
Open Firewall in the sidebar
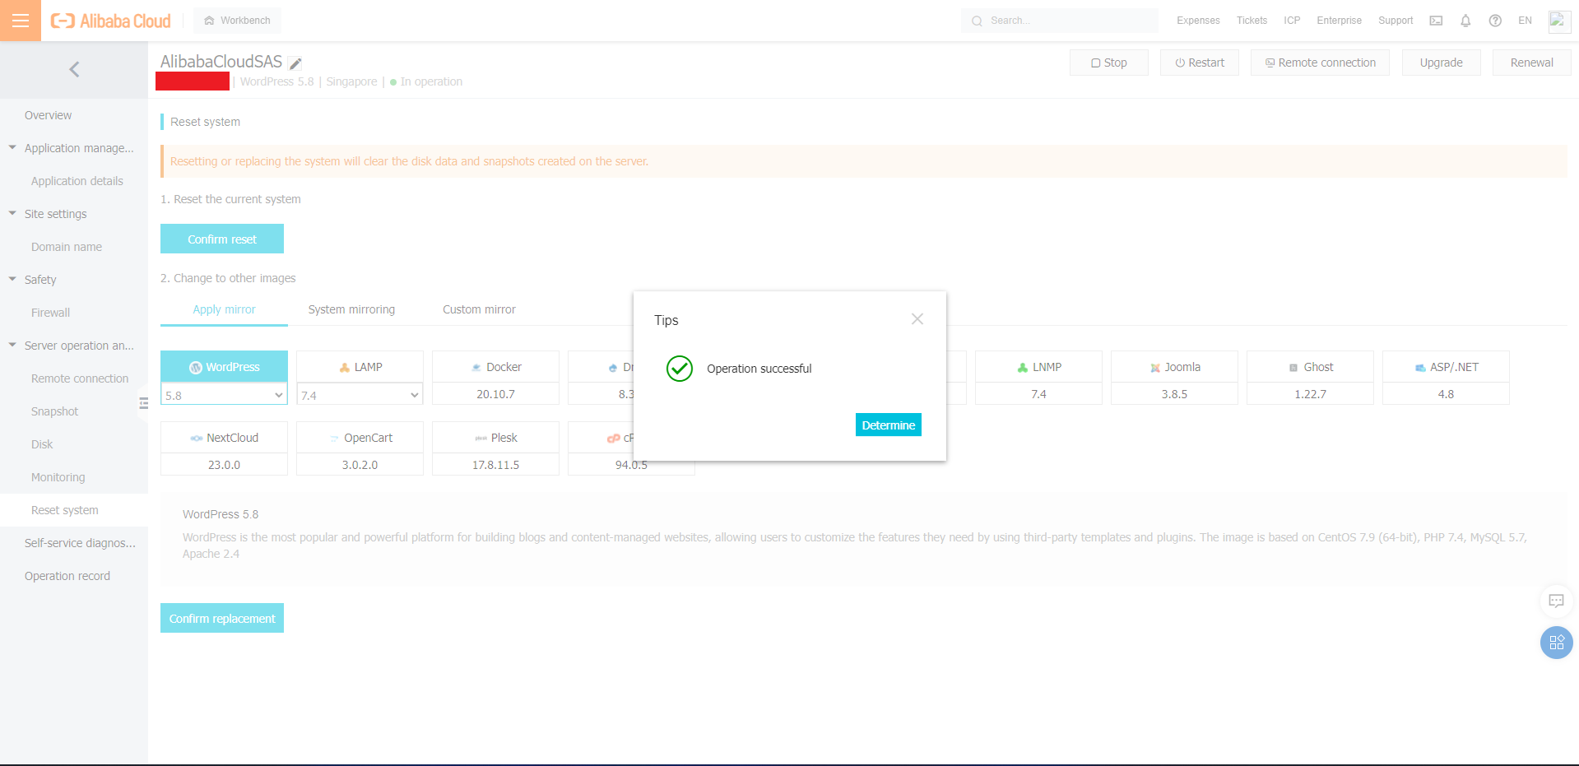74,313
